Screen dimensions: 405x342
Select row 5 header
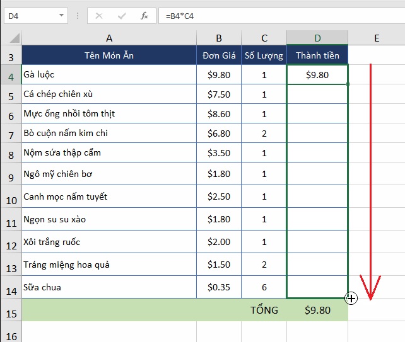click(11, 94)
